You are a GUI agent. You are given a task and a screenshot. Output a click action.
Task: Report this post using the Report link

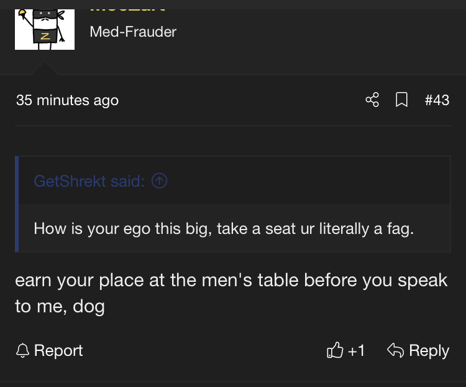pos(58,351)
